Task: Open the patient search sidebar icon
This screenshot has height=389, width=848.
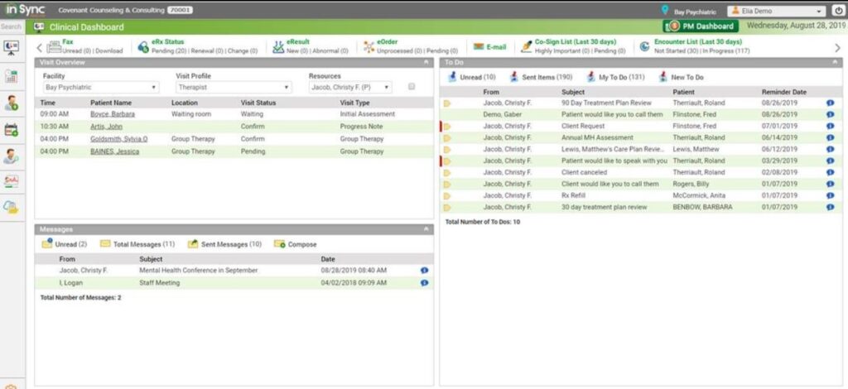Action: [x=12, y=156]
